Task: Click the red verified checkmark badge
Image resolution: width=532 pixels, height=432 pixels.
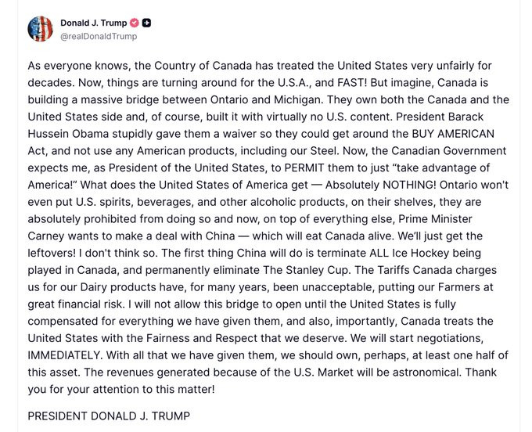Action: click(135, 23)
